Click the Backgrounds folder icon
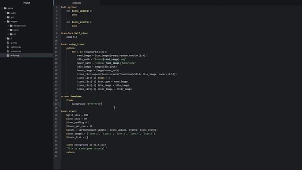Screen dimensions: 302x170 [11, 25]
